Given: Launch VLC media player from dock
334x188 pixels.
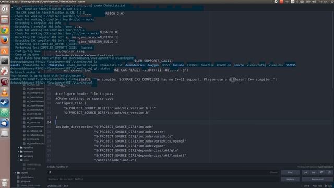Looking at the screenshot, I should (x=5, y=92).
